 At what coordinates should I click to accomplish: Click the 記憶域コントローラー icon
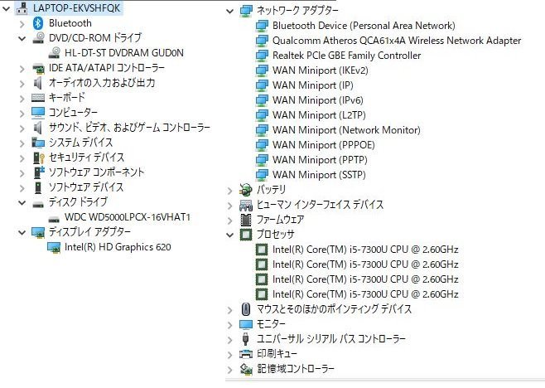coord(246,369)
